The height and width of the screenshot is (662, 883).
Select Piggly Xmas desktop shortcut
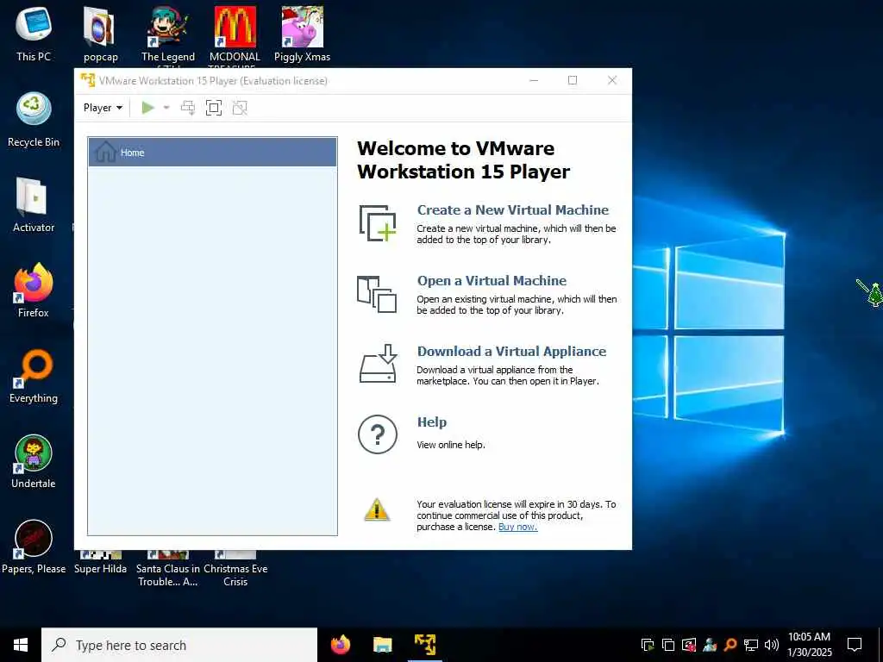303,34
